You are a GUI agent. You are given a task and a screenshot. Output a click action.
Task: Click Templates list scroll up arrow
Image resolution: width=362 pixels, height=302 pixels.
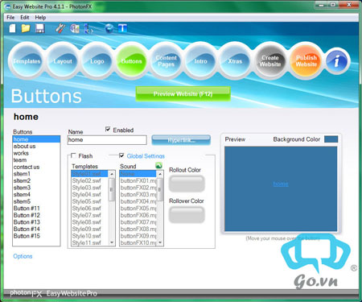[x=112, y=174]
